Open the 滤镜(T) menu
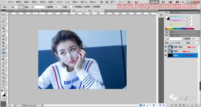The height and width of the screenshot is (107, 201). tap(51, 2)
